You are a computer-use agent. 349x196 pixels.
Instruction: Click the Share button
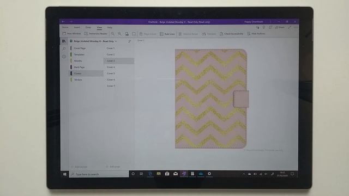(280, 27)
